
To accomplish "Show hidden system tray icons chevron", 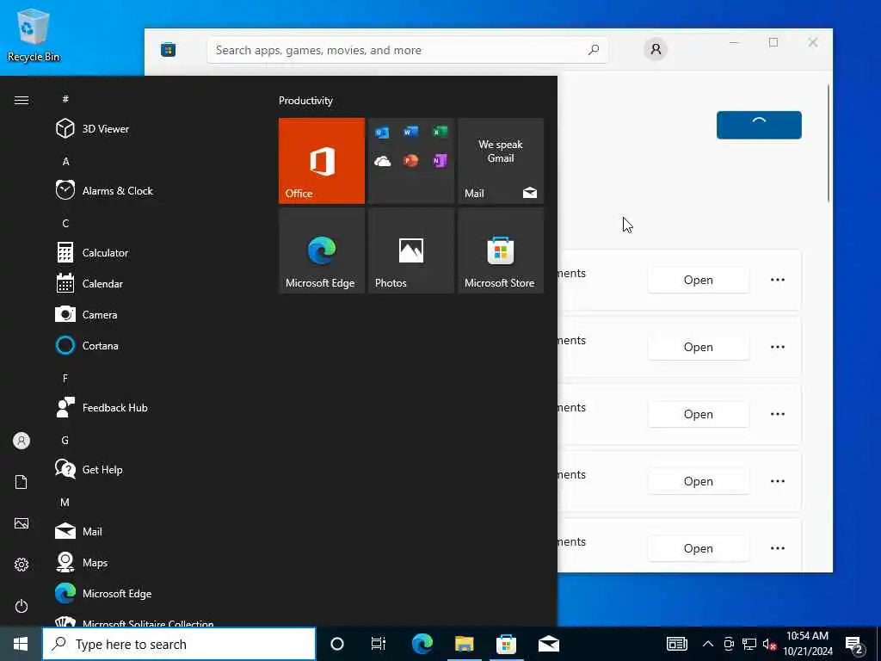I will tap(708, 644).
